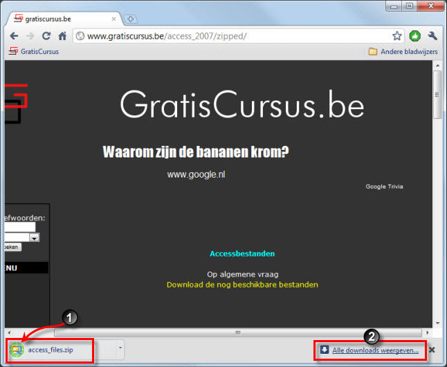Maximize the browser window
Viewport: 447px width, 367px height.
410,6
